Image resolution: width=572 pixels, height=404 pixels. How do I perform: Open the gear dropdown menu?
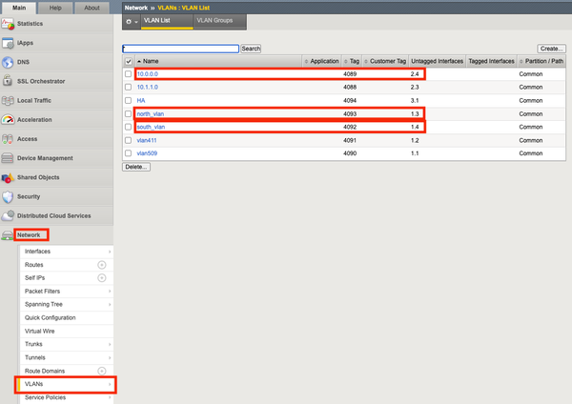131,20
